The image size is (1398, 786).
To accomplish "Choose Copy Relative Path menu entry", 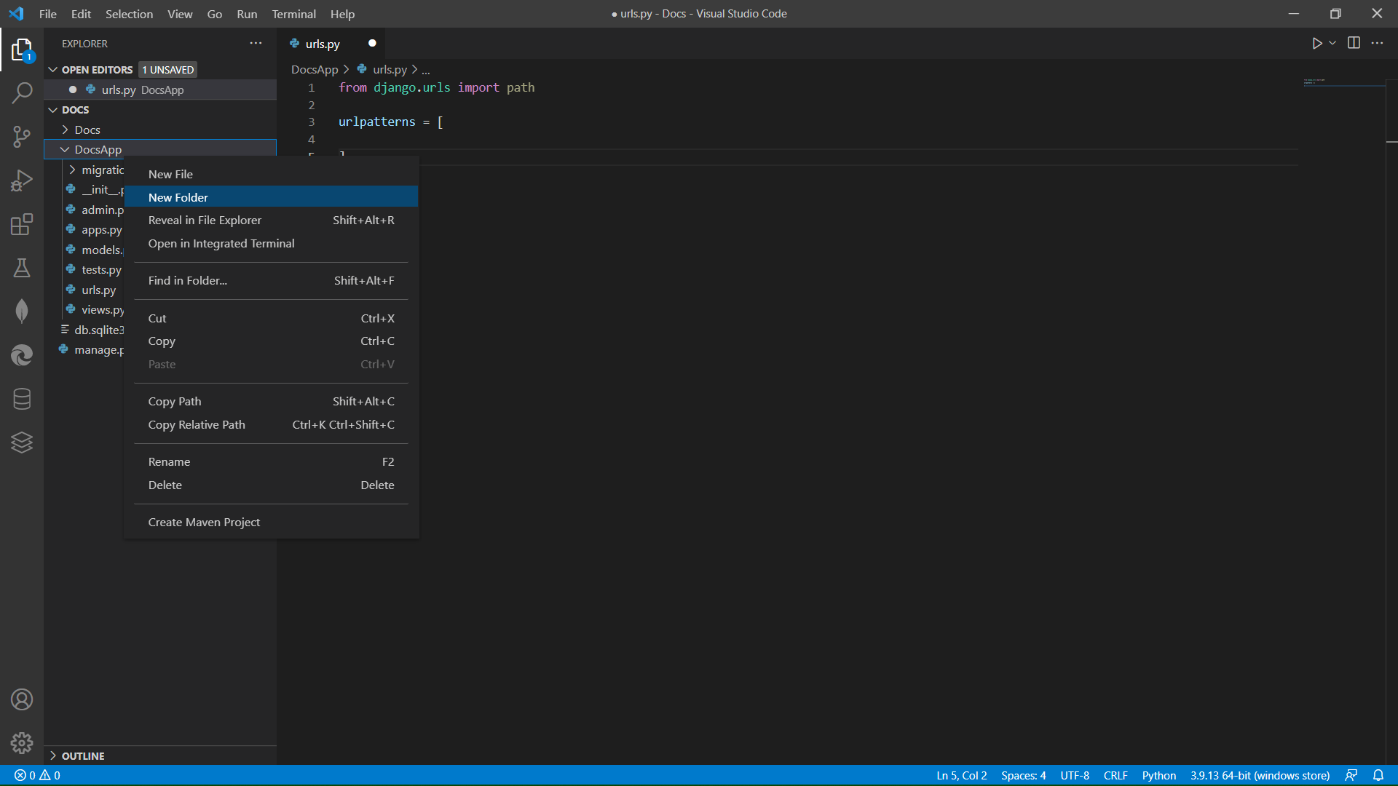I will click(x=197, y=424).
